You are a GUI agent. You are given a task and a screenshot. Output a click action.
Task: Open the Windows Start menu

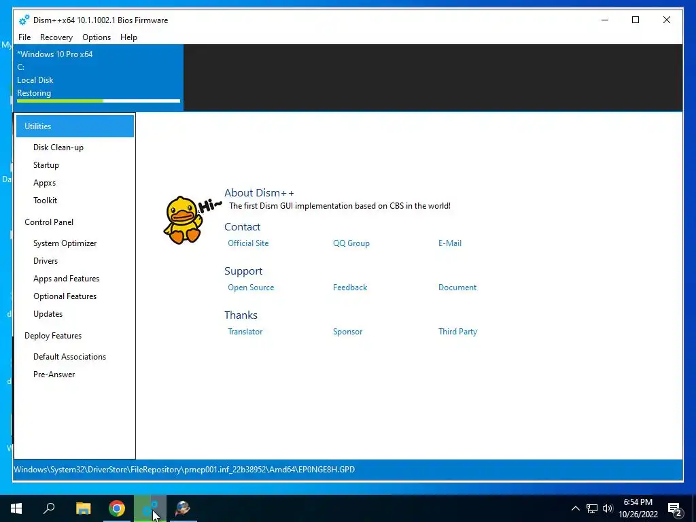pyautogui.click(x=16, y=508)
